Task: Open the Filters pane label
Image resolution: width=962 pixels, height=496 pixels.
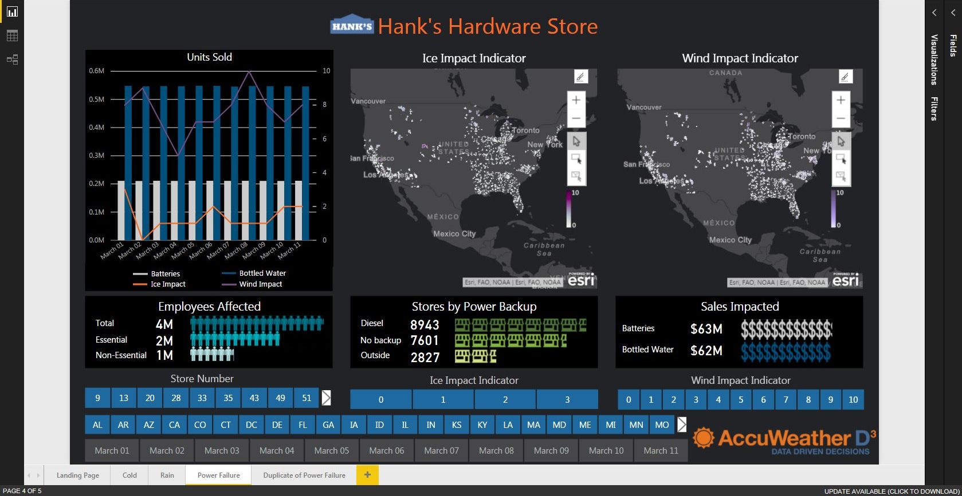Action: [x=934, y=109]
